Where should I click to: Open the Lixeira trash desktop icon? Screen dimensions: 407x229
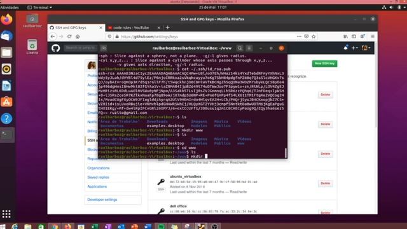pos(32,46)
